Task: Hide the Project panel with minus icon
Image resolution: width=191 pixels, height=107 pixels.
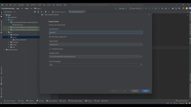Action: point(49,12)
